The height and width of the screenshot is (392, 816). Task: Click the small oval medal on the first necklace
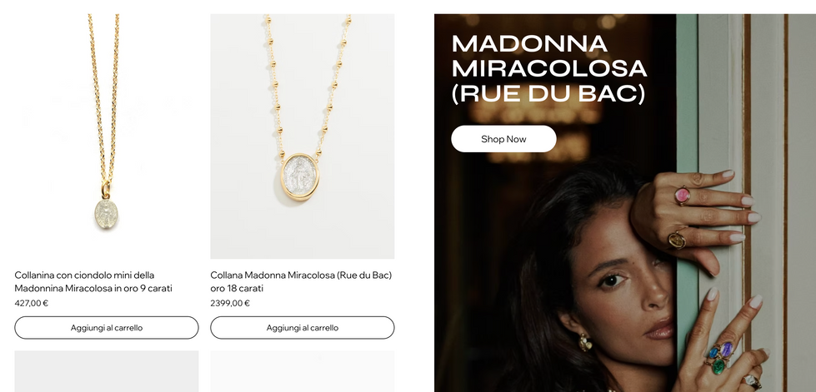[106, 214]
